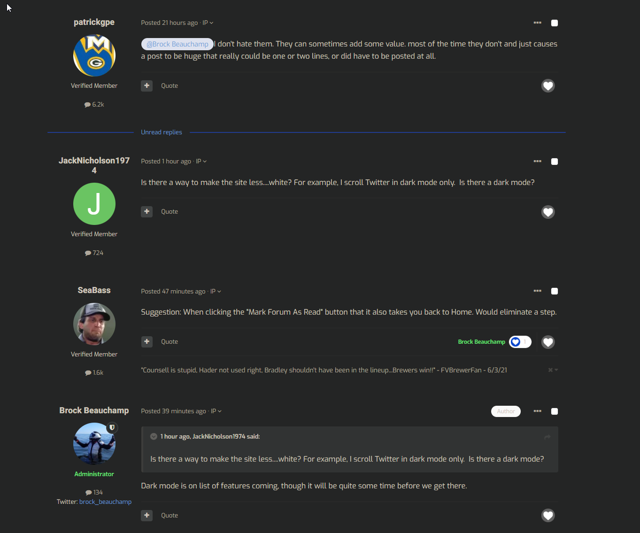The image size is (640, 533).
Task: Open the brock_beauchamp Twitter link
Action: [106, 502]
